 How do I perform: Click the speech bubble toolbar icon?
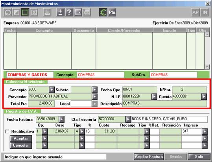[7, 13]
